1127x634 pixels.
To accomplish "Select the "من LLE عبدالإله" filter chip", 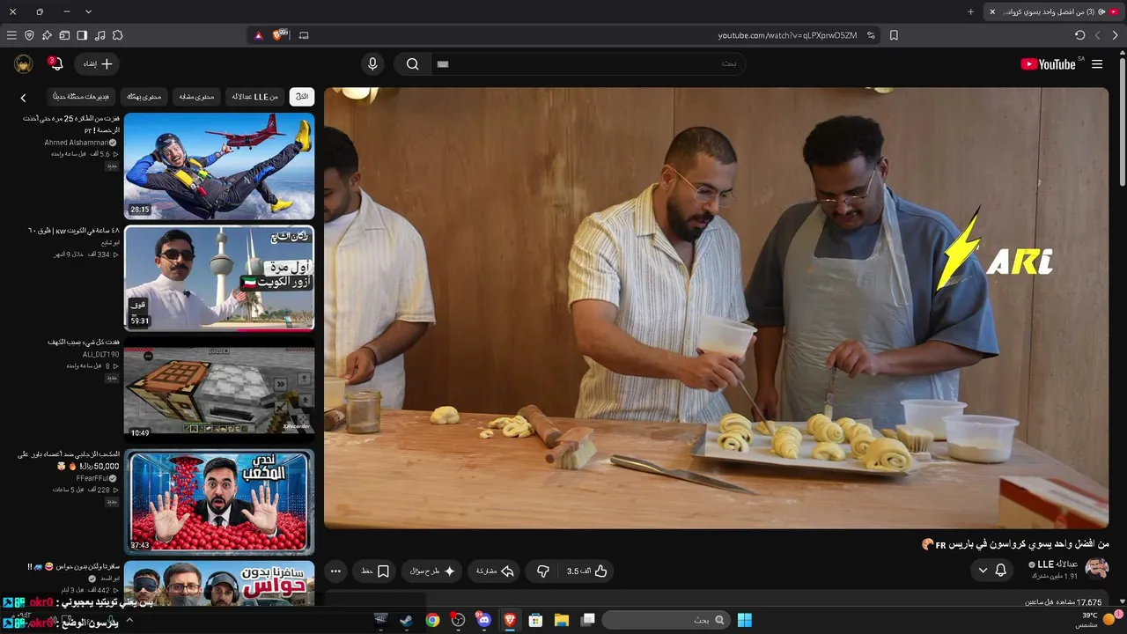I will coord(254,97).
